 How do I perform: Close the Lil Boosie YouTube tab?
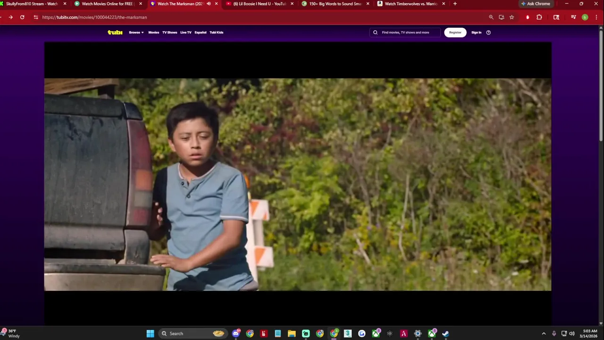(x=292, y=4)
